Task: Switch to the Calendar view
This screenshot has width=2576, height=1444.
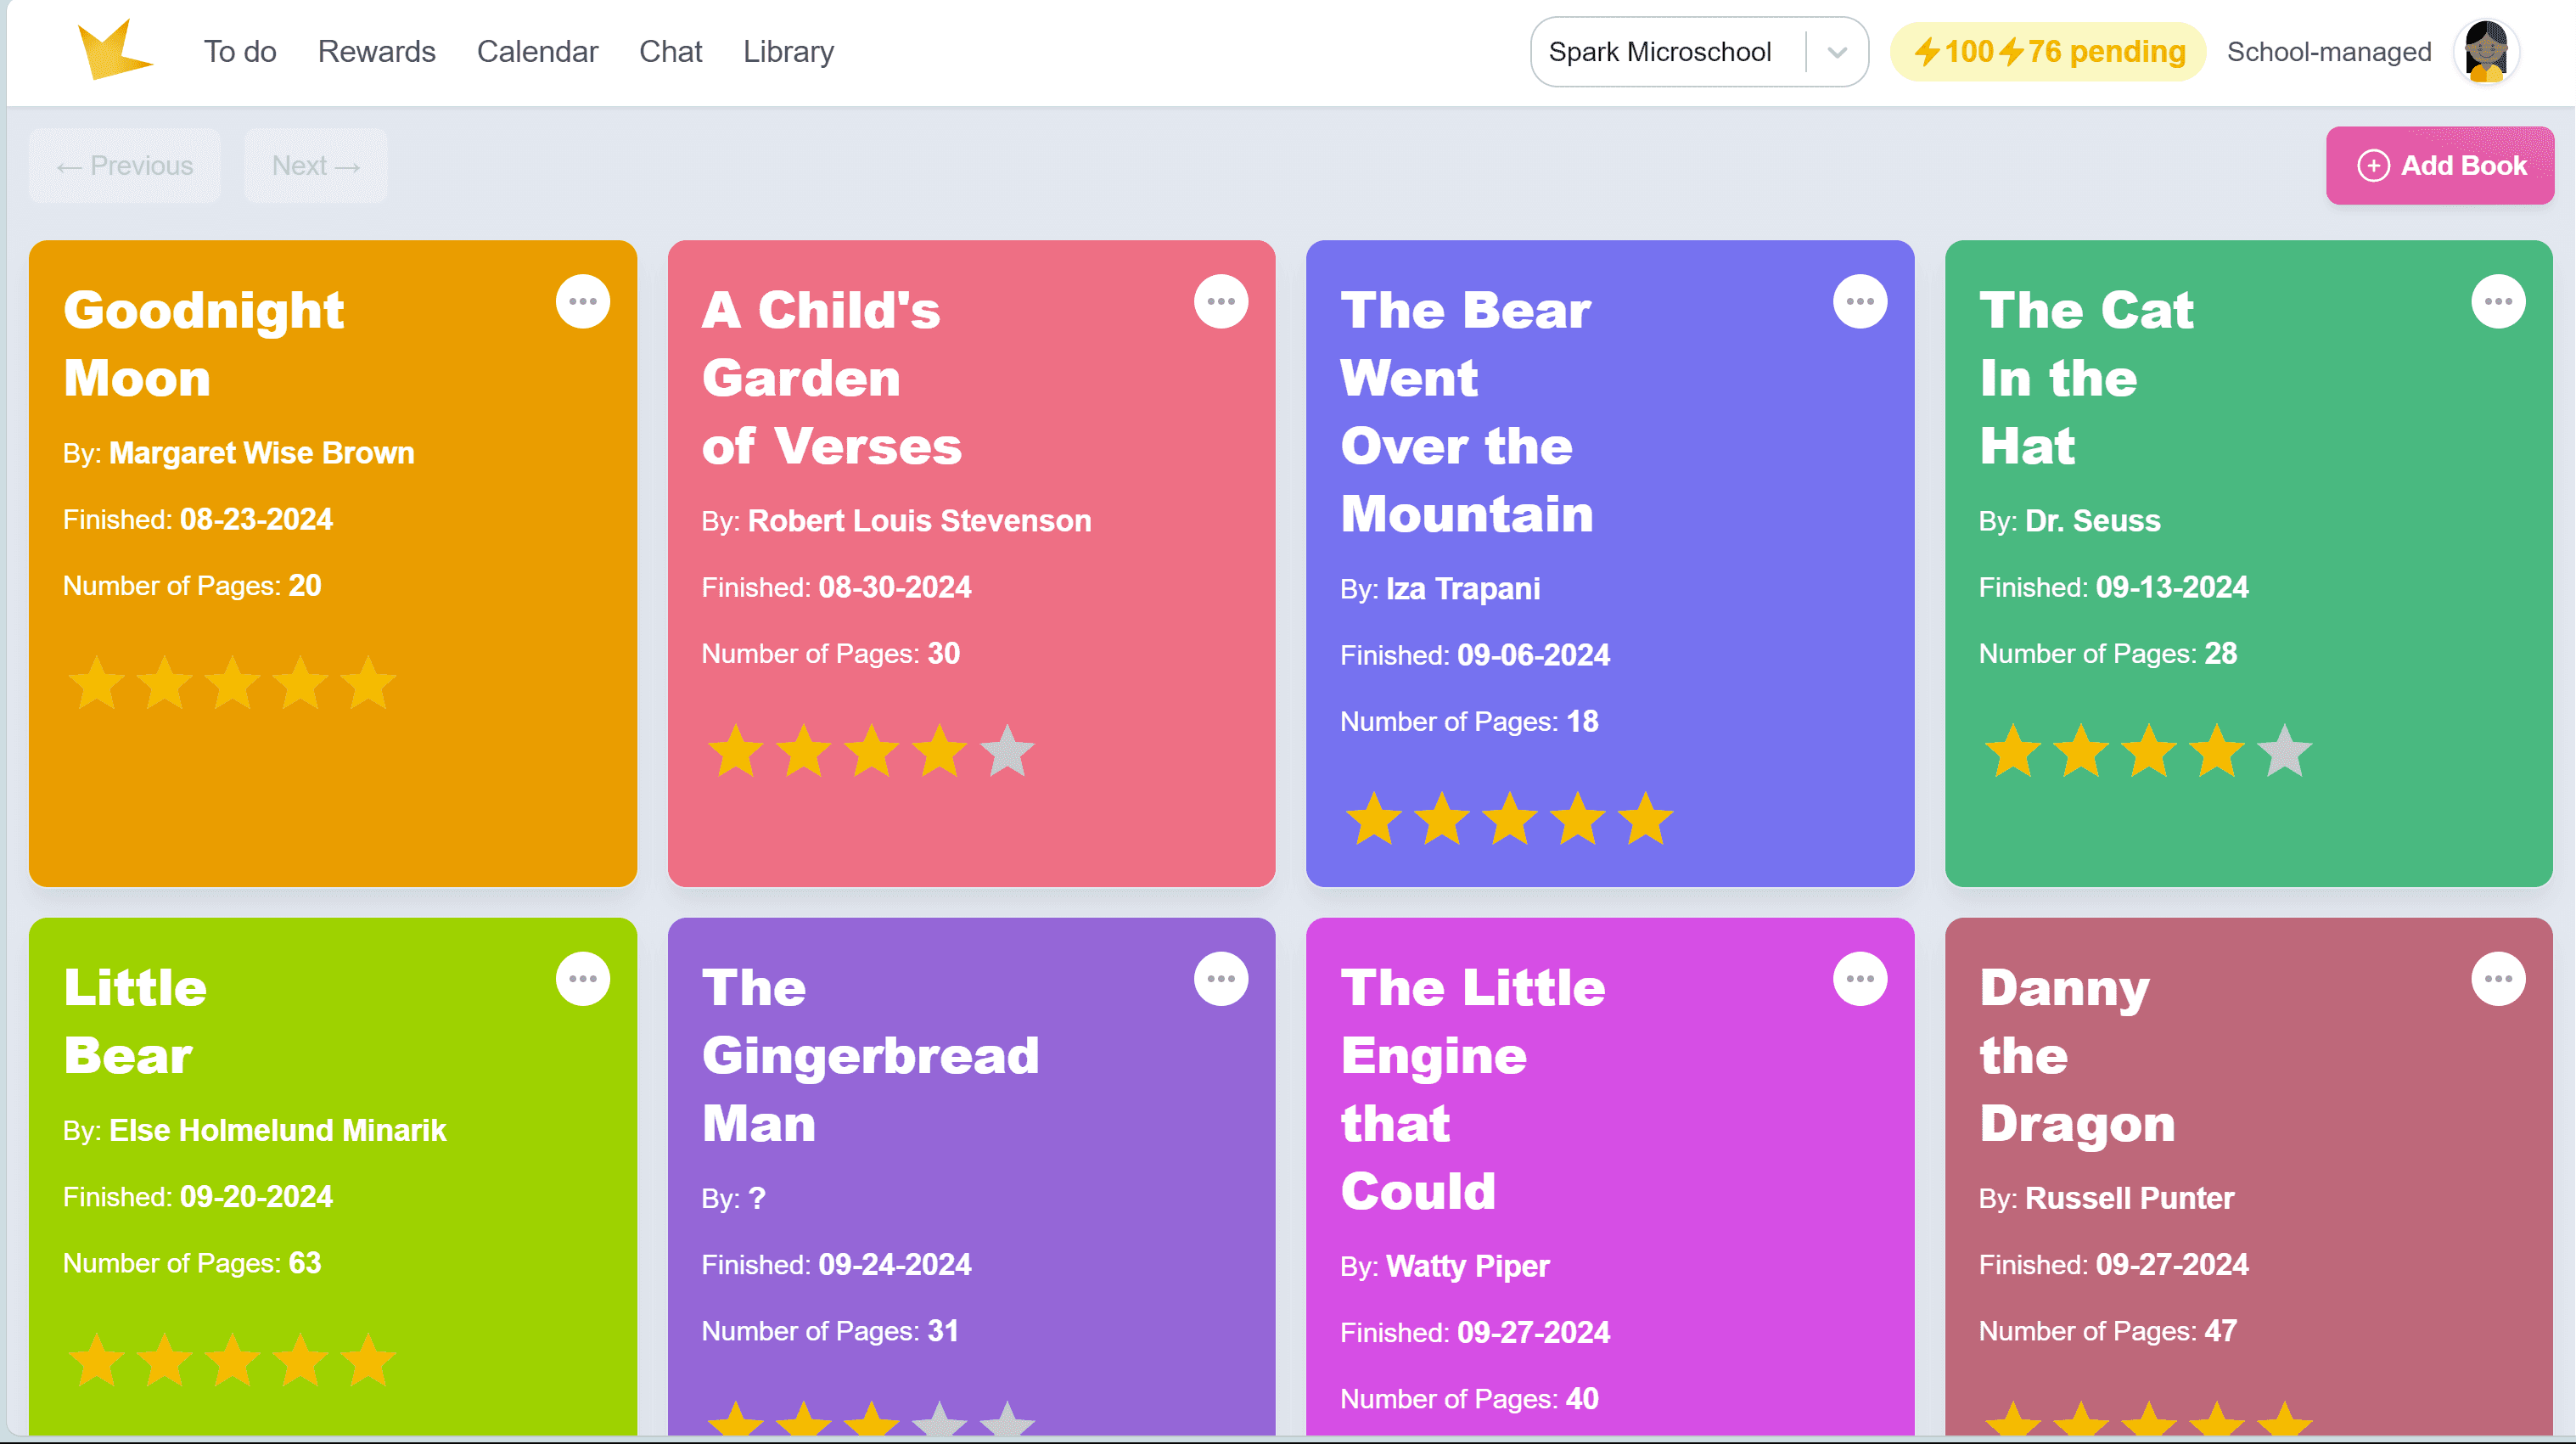Action: [x=537, y=52]
